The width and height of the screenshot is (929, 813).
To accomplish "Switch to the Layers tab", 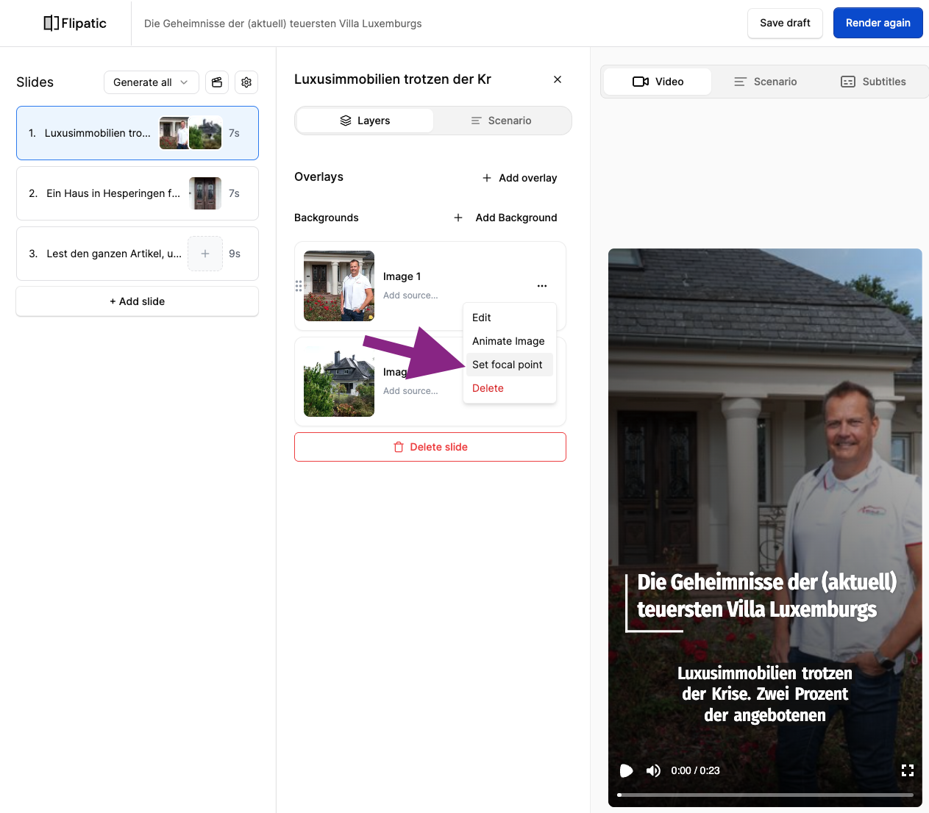I will pos(365,121).
